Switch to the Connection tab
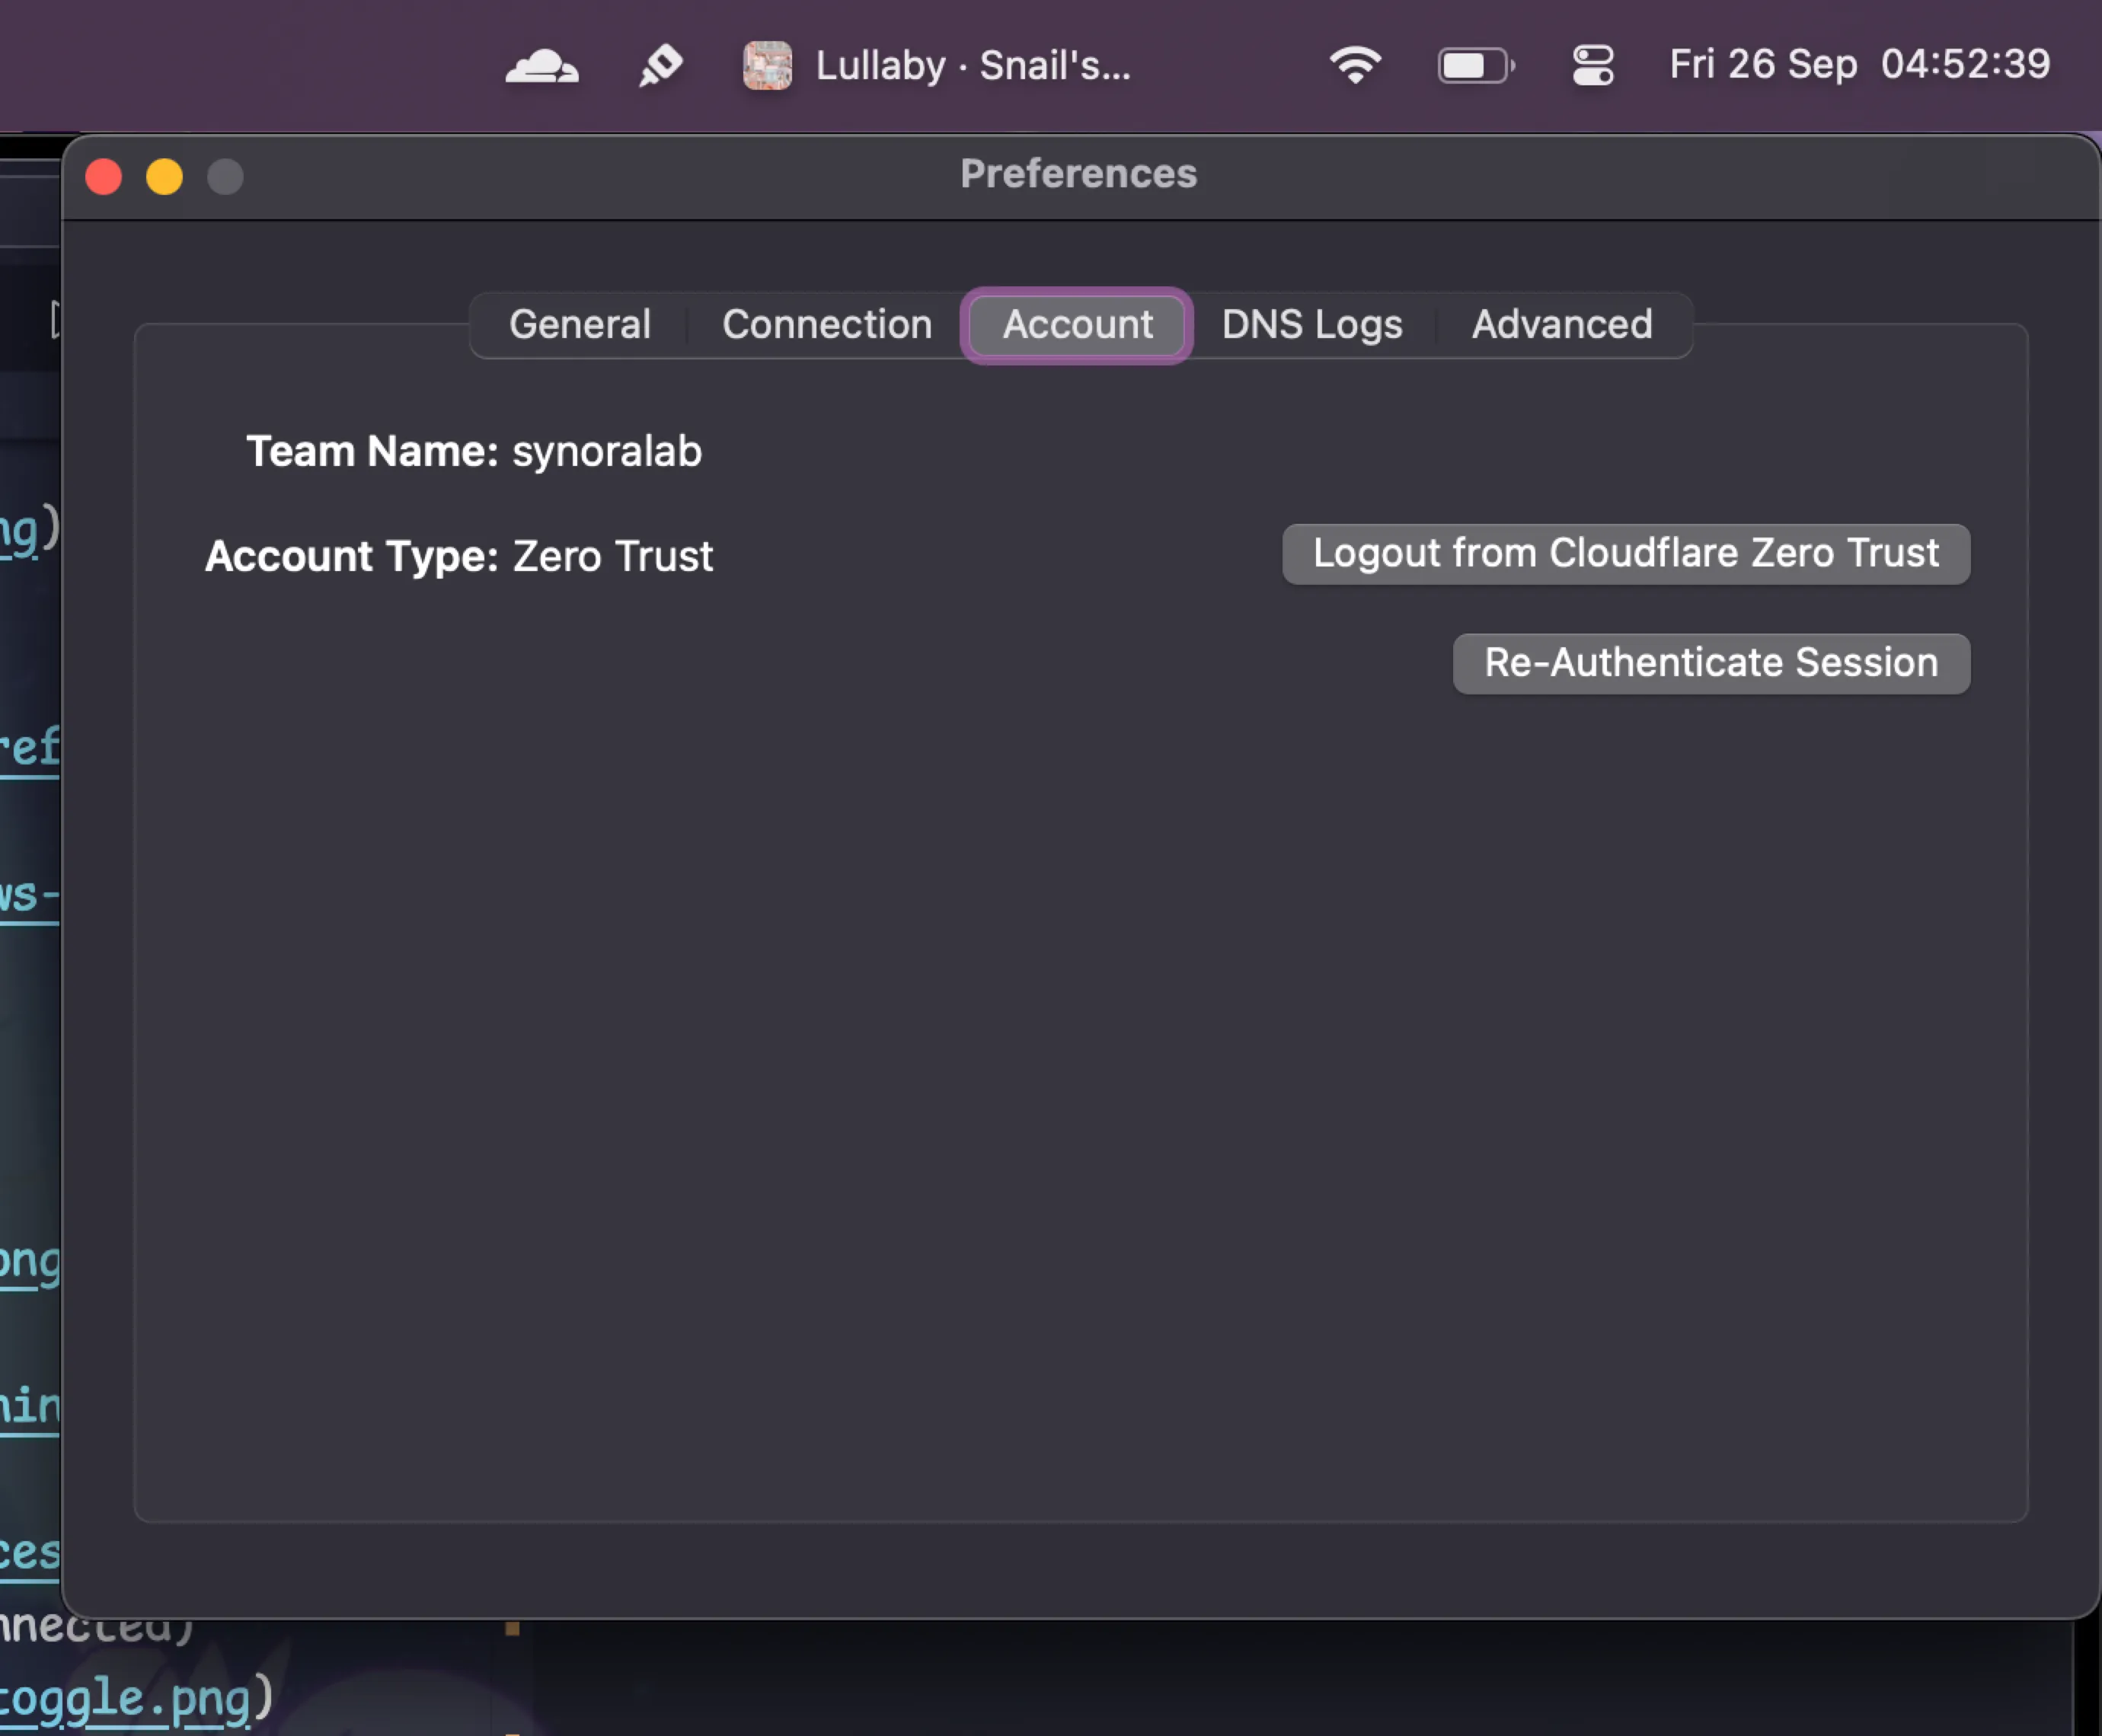Screen dimensions: 2102x1736 (x=827, y=324)
